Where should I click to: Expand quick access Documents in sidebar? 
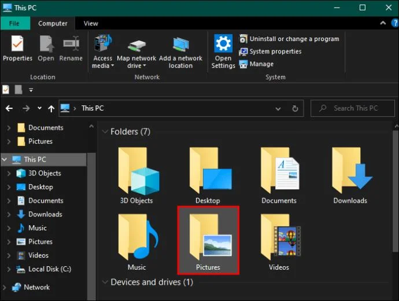pos(9,127)
